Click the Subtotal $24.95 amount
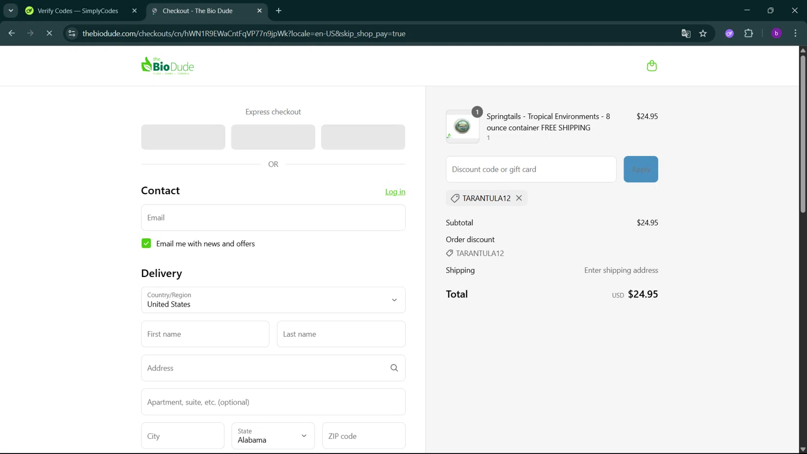807x454 pixels. [x=647, y=223]
